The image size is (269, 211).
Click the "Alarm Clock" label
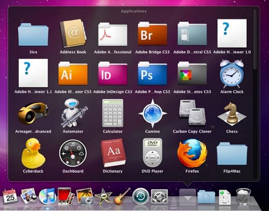point(232,92)
